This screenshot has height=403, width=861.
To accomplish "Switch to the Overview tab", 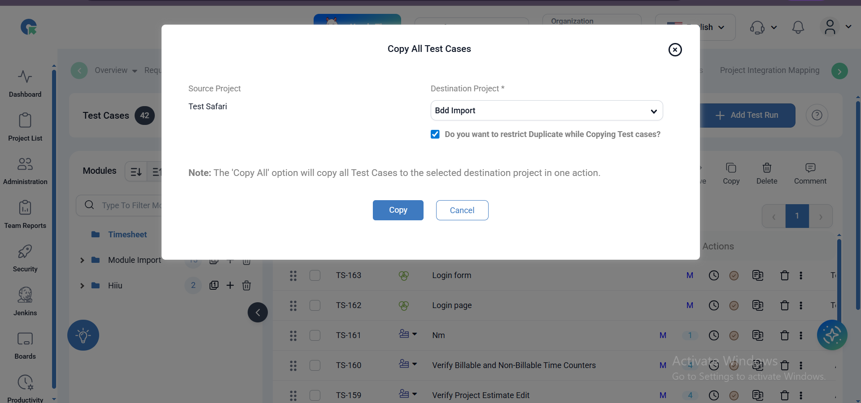I will 111,70.
